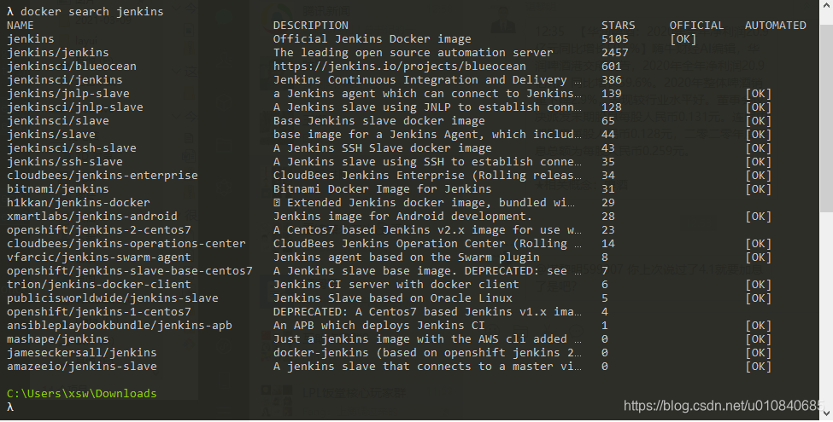Image resolution: width=833 pixels, height=422 pixels.
Task: Click the openshift/jenkins-2-centos7 image name
Action: pyautogui.click(x=99, y=230)
